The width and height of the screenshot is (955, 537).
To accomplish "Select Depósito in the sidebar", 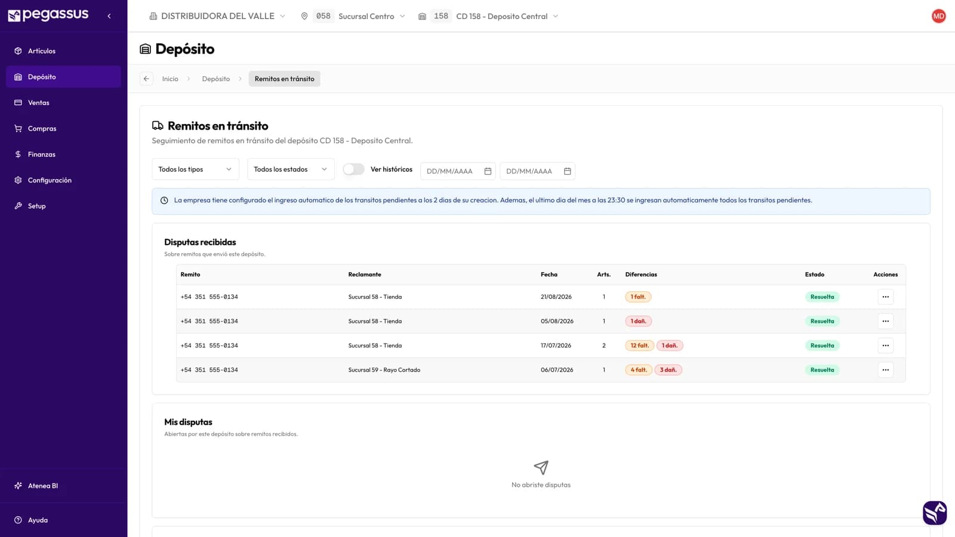I will (x=63, y=77).
